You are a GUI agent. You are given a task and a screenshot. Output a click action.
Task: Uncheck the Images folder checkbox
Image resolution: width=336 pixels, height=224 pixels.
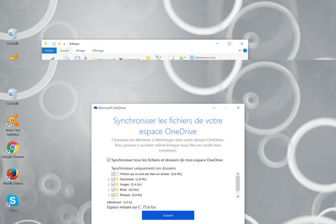(x=113, y=185)
